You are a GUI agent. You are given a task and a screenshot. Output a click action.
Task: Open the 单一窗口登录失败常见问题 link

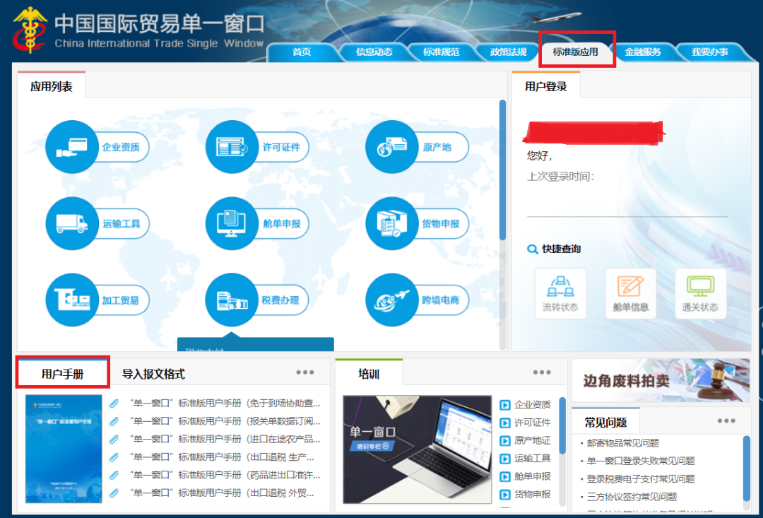[x=640, y=461]
